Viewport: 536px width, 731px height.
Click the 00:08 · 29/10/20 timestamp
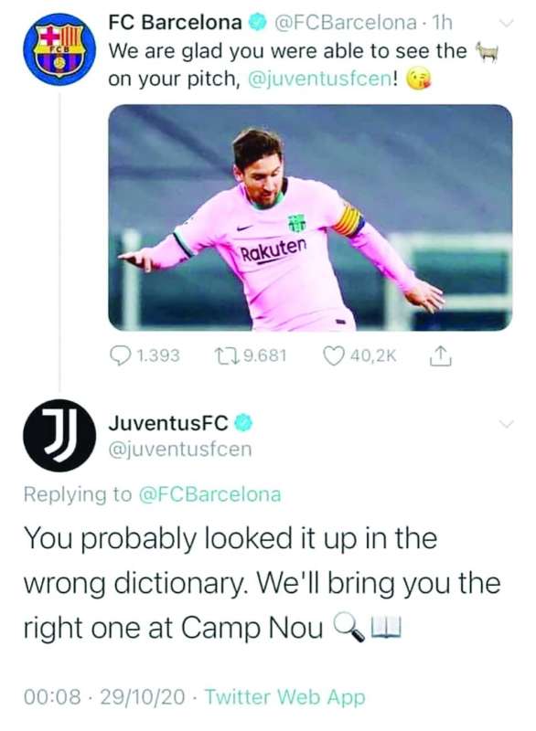coord(104,697)
